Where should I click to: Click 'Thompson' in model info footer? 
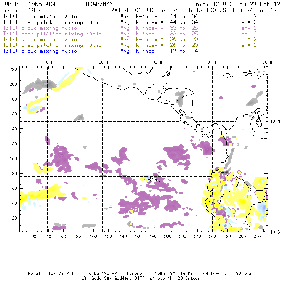tap(135, 274)
